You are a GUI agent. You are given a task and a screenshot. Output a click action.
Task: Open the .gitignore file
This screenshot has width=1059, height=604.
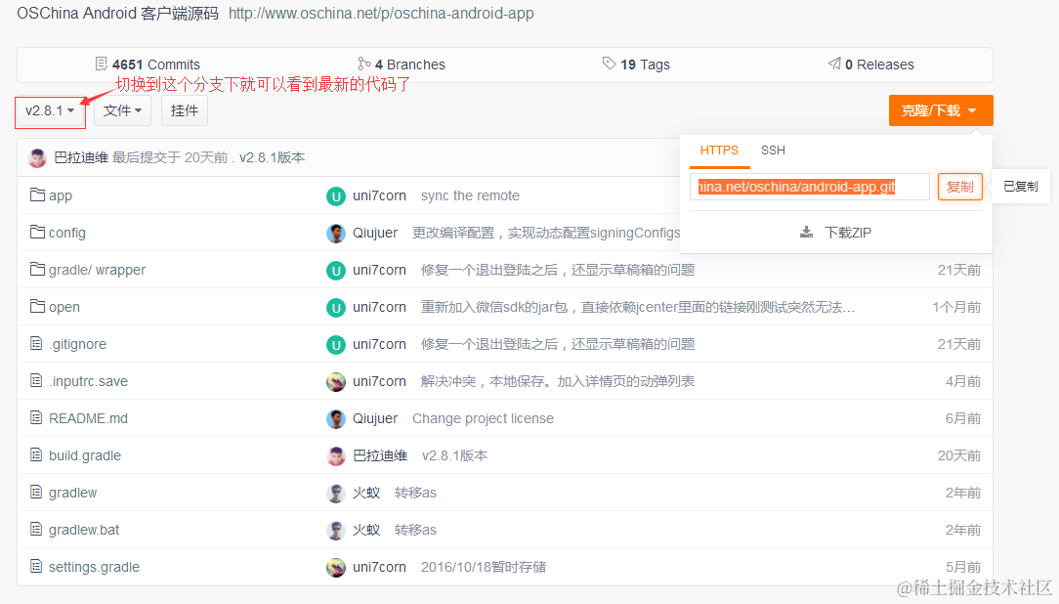pyautogui.click(x=78, y=345)
